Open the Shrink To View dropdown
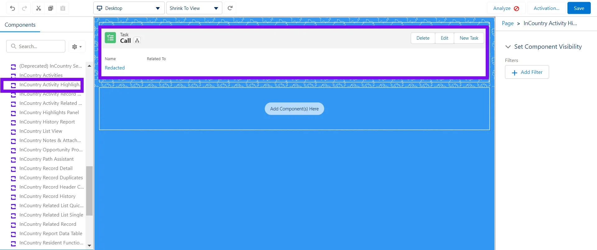The image size is (597, 250). pyautogui.click(x=194, y=8)
